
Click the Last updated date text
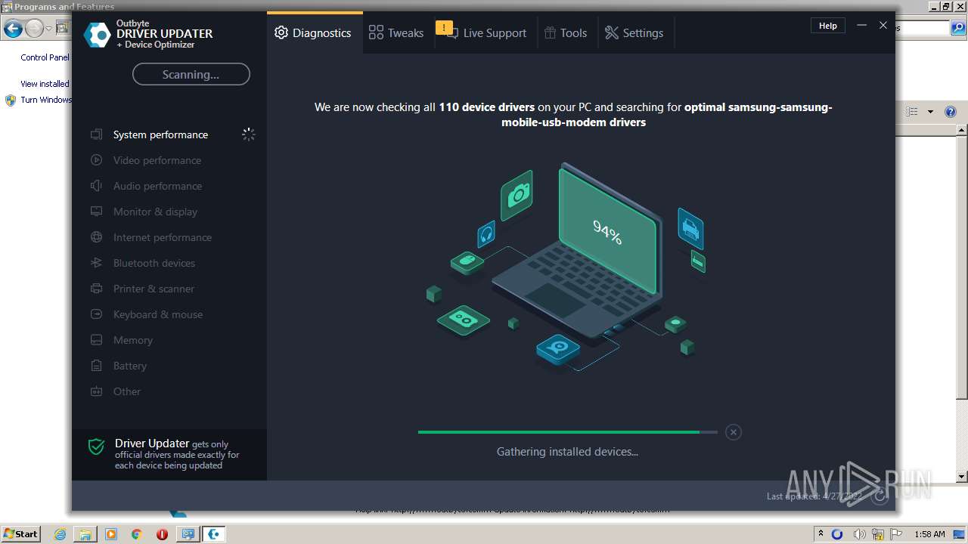(814, 496)
